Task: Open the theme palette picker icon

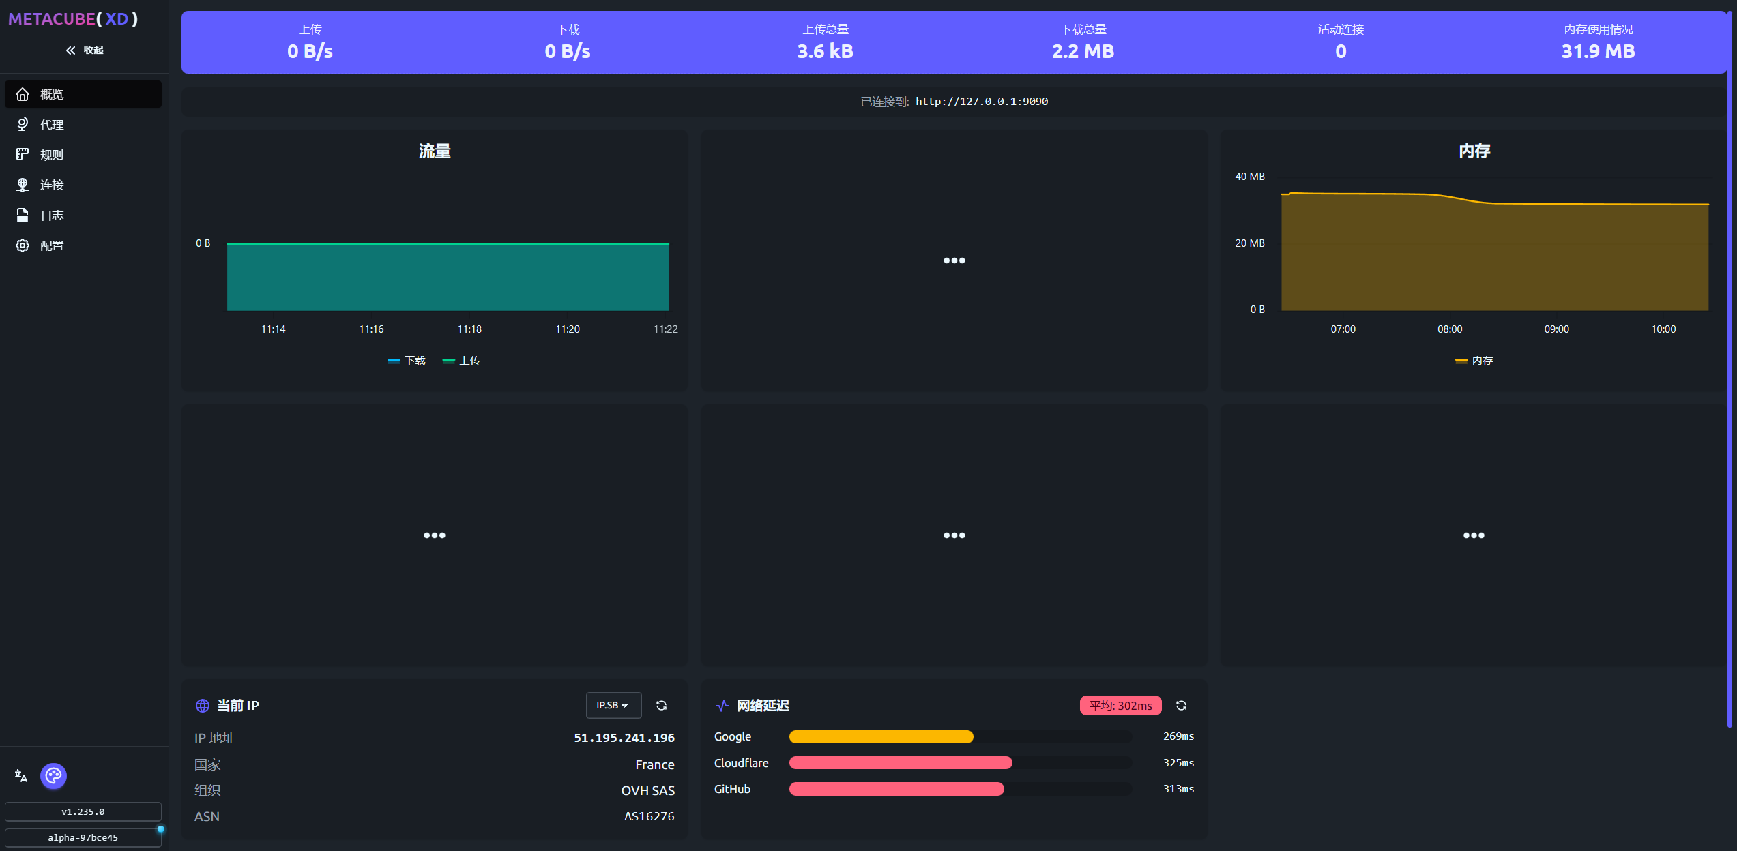Action: [53, 775]
